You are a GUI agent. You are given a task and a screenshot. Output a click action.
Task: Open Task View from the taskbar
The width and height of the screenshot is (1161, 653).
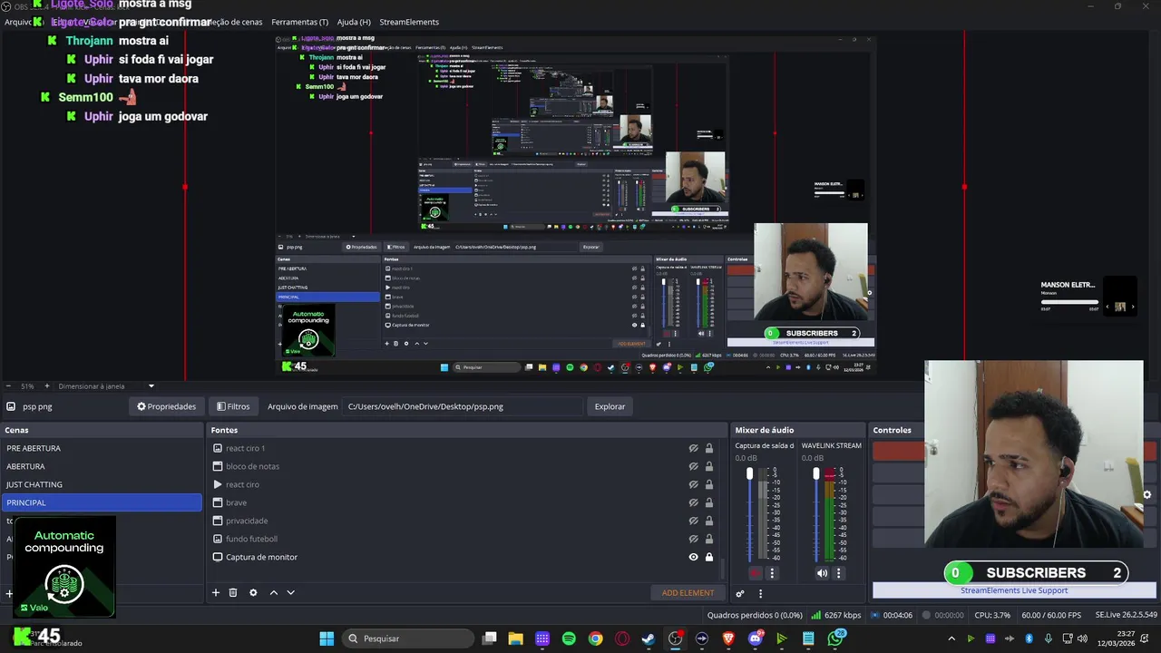pyautogui.click(x=489, y=638)
